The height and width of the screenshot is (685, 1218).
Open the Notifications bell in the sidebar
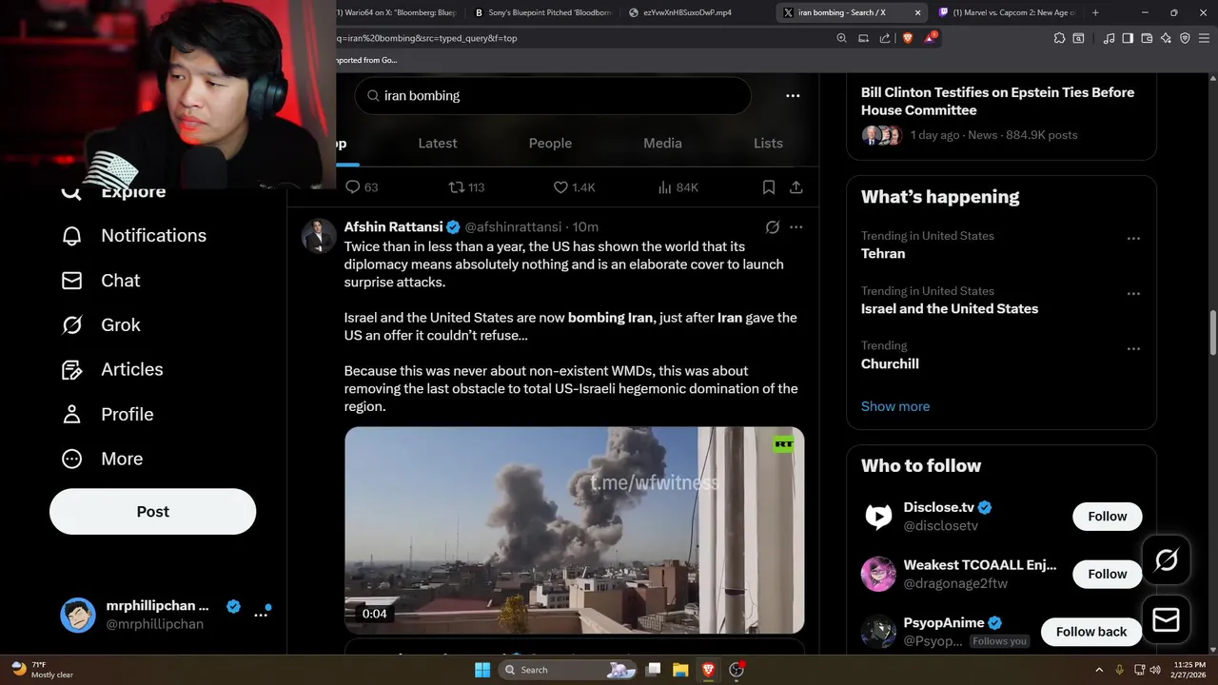[x=71, y=236]
